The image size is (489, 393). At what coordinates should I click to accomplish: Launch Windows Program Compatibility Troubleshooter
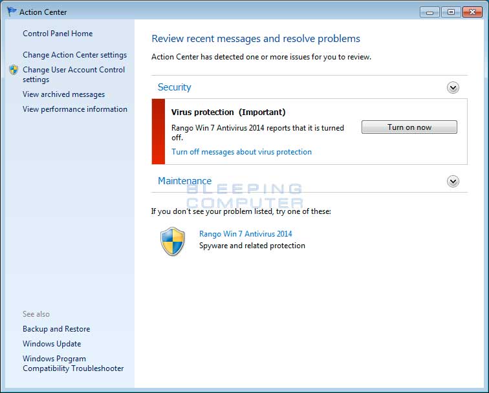tap(73, 363)
